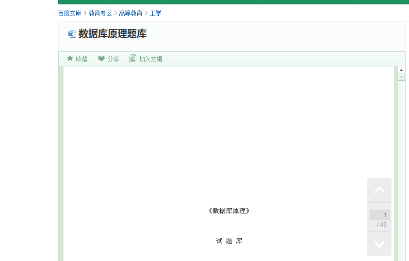
Task: Click the star icon for 收藏
Action: coord(70,58)
